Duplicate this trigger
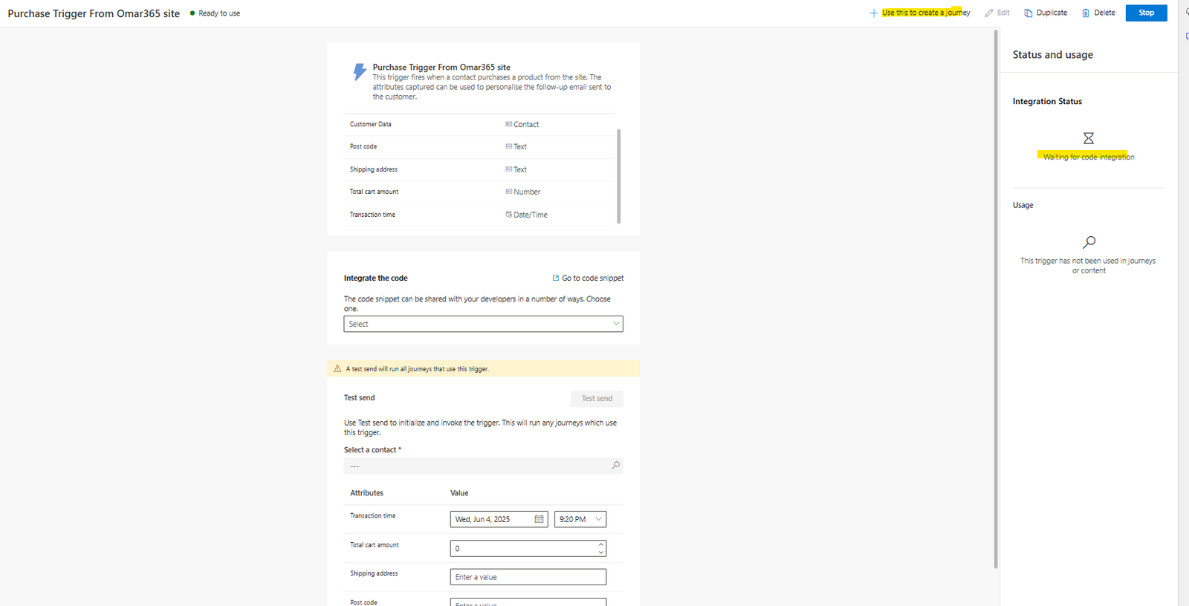 coord(1046,13)
